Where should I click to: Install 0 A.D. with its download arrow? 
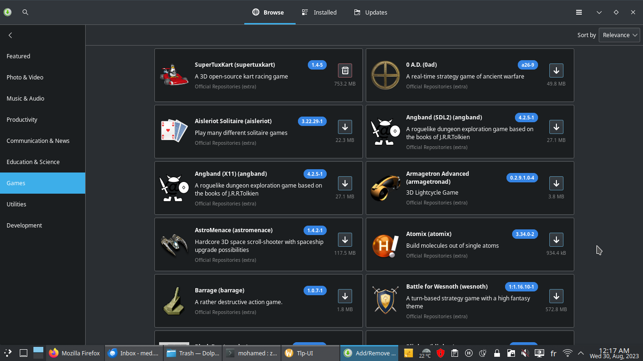tap(556, 71)
